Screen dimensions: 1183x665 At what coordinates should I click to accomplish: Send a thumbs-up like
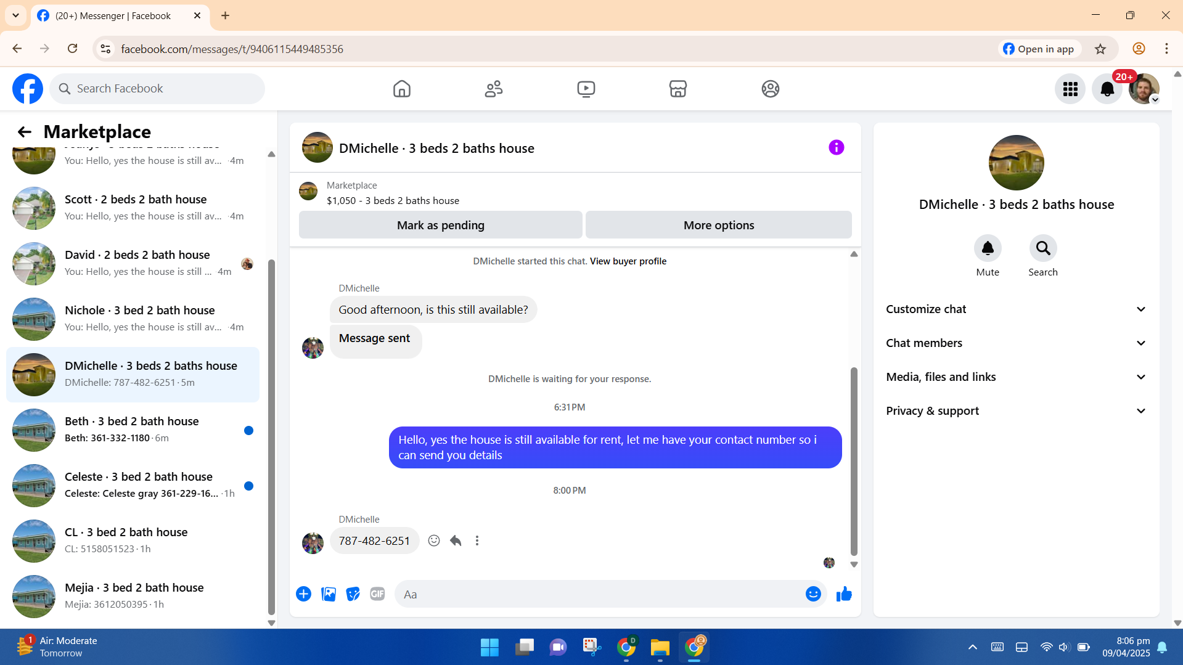tap(844, 594)
